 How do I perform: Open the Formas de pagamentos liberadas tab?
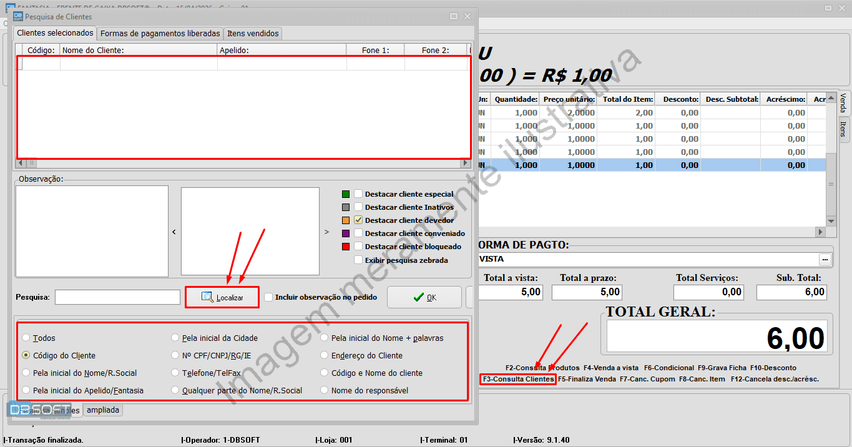coord(159,34)
